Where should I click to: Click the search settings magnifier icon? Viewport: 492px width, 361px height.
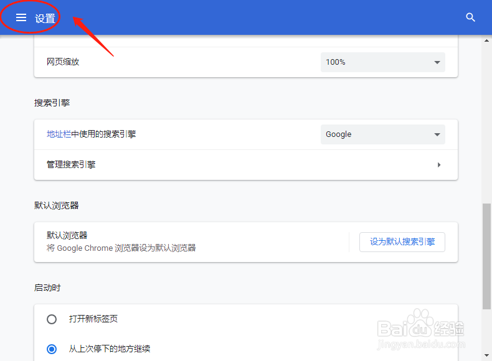[470, 17]
